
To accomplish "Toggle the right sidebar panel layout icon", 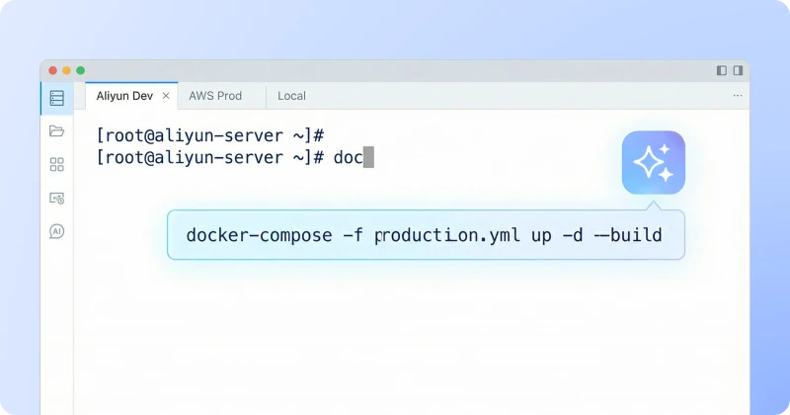I will click(x=738, y=70).
